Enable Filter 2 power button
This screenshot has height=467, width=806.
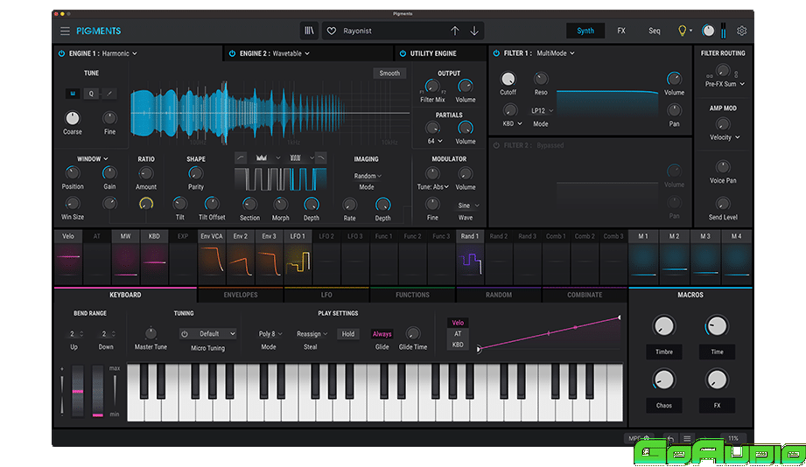click(x=496, y=145)
